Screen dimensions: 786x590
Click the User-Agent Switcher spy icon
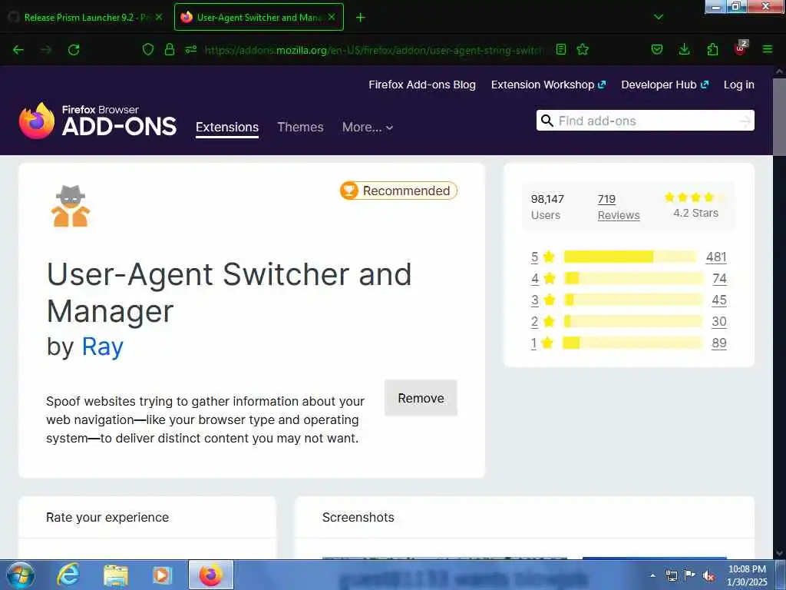pyautogui.click(x=71, y=206)
